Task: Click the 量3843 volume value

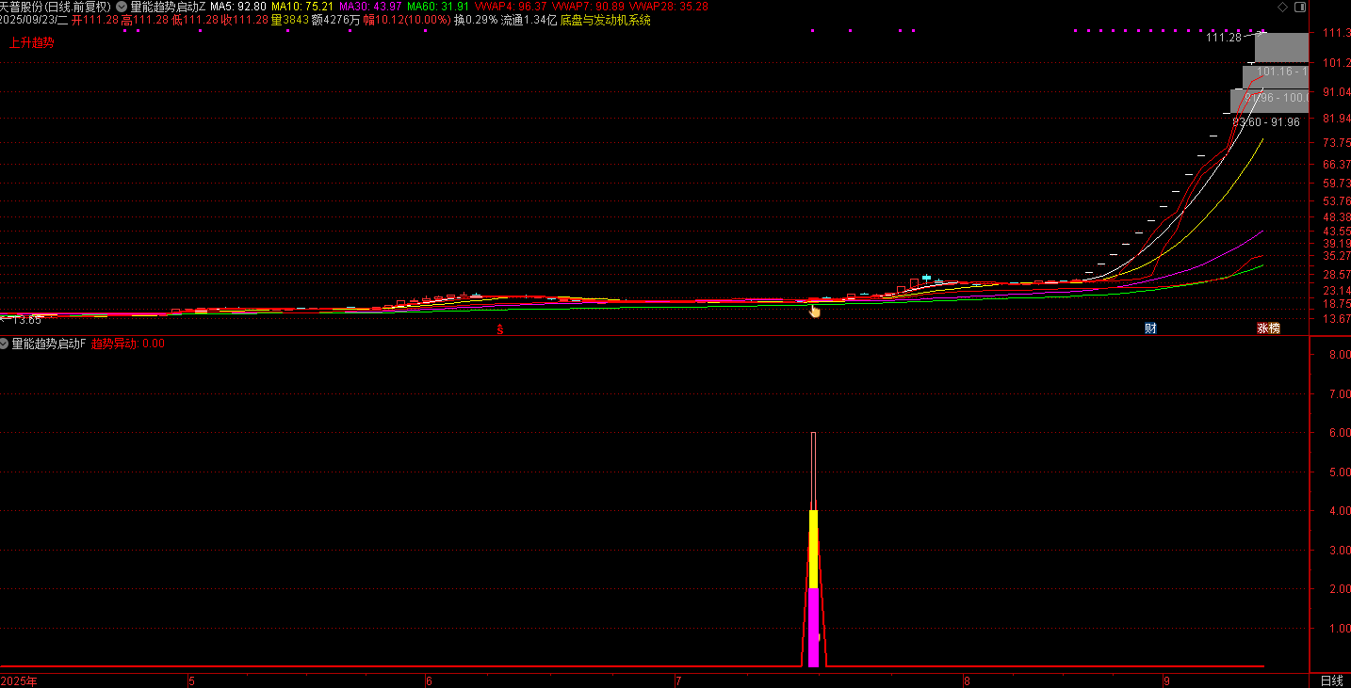Action: [x=289, y=20]
